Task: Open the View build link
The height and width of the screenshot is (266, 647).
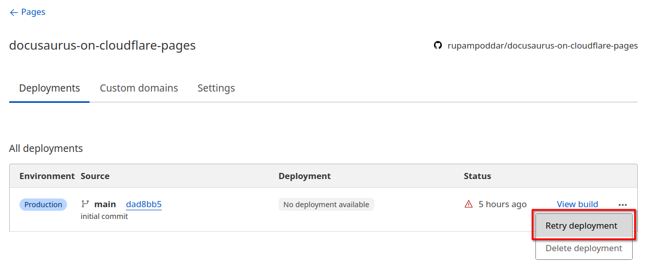Action: (x=577, y=204)
